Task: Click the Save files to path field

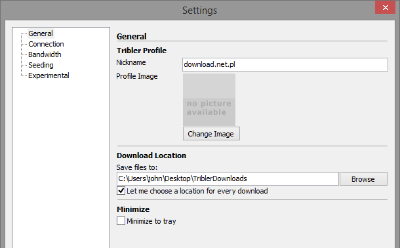Action: coord(228,178)
